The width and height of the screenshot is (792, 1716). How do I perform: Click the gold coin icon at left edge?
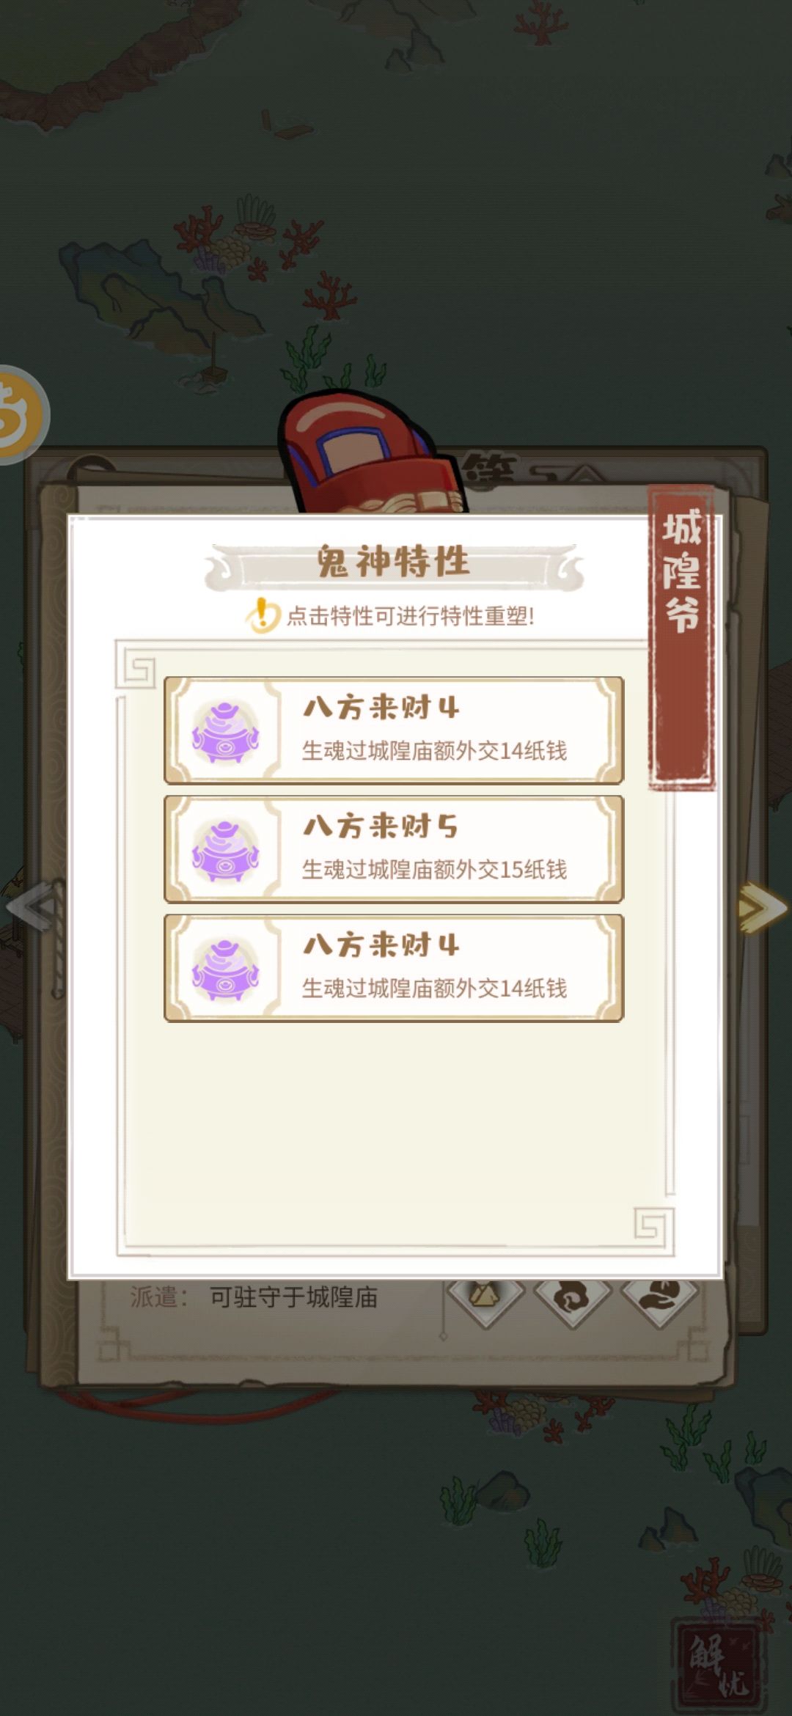[x=21, y=414]
